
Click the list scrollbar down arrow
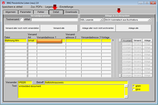coord(120,75)
